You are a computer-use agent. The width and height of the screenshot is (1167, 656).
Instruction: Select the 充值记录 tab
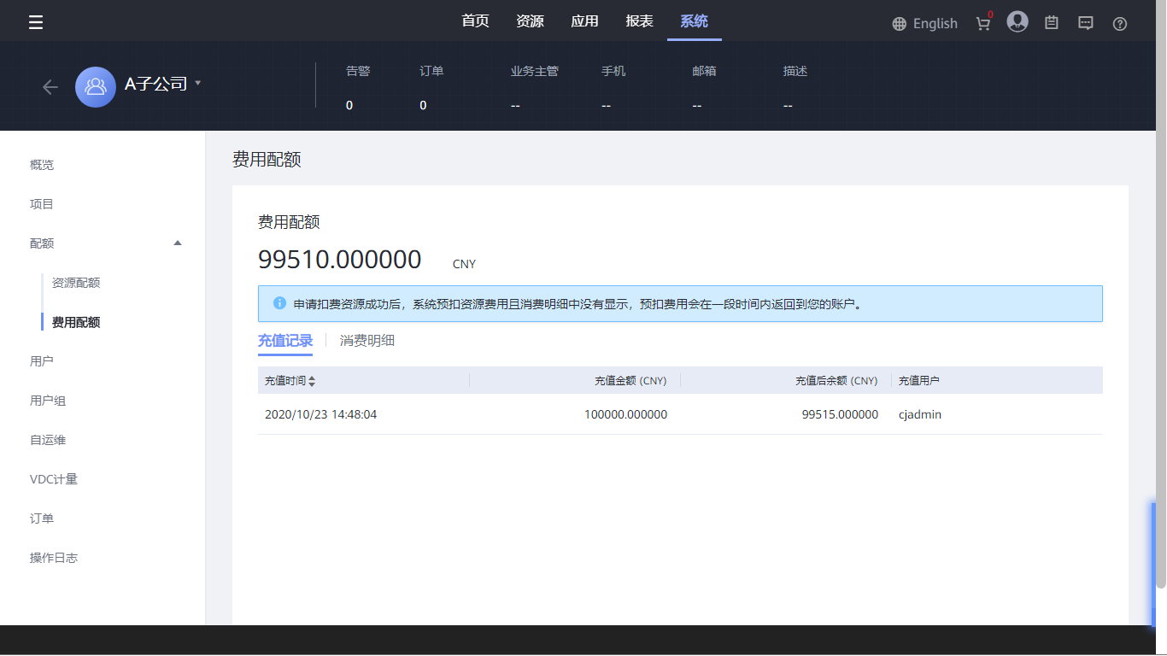pyautogui.click(x=285, y=341)
